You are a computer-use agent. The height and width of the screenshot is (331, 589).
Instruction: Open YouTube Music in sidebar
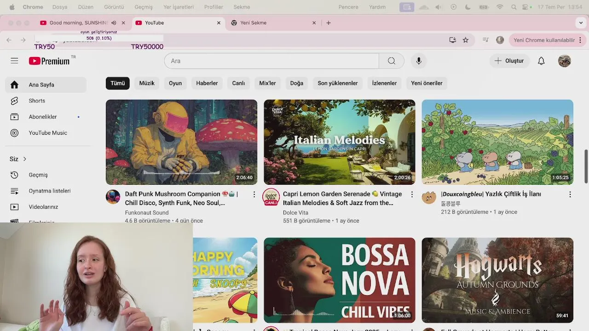tap(46, 133)
